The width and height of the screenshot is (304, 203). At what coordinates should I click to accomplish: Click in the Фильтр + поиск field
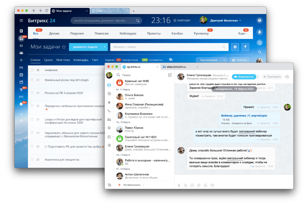click(169, 47)
